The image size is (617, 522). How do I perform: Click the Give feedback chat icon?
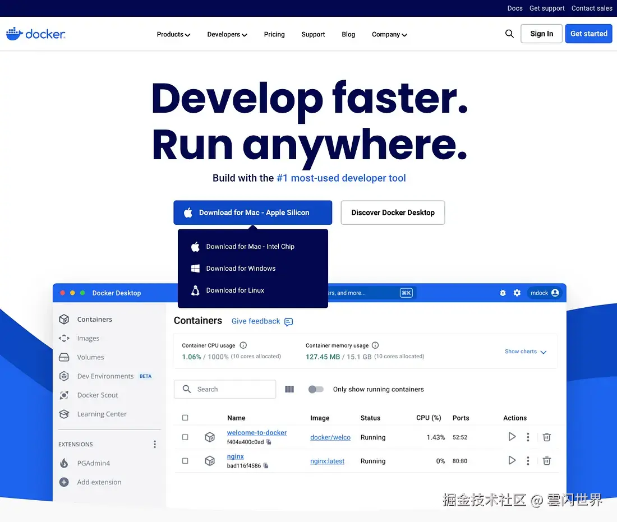[x=288, y=322]
